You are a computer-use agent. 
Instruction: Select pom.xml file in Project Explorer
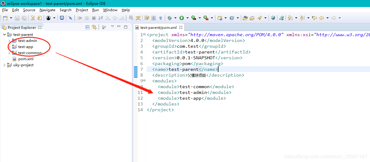[26, 59]
